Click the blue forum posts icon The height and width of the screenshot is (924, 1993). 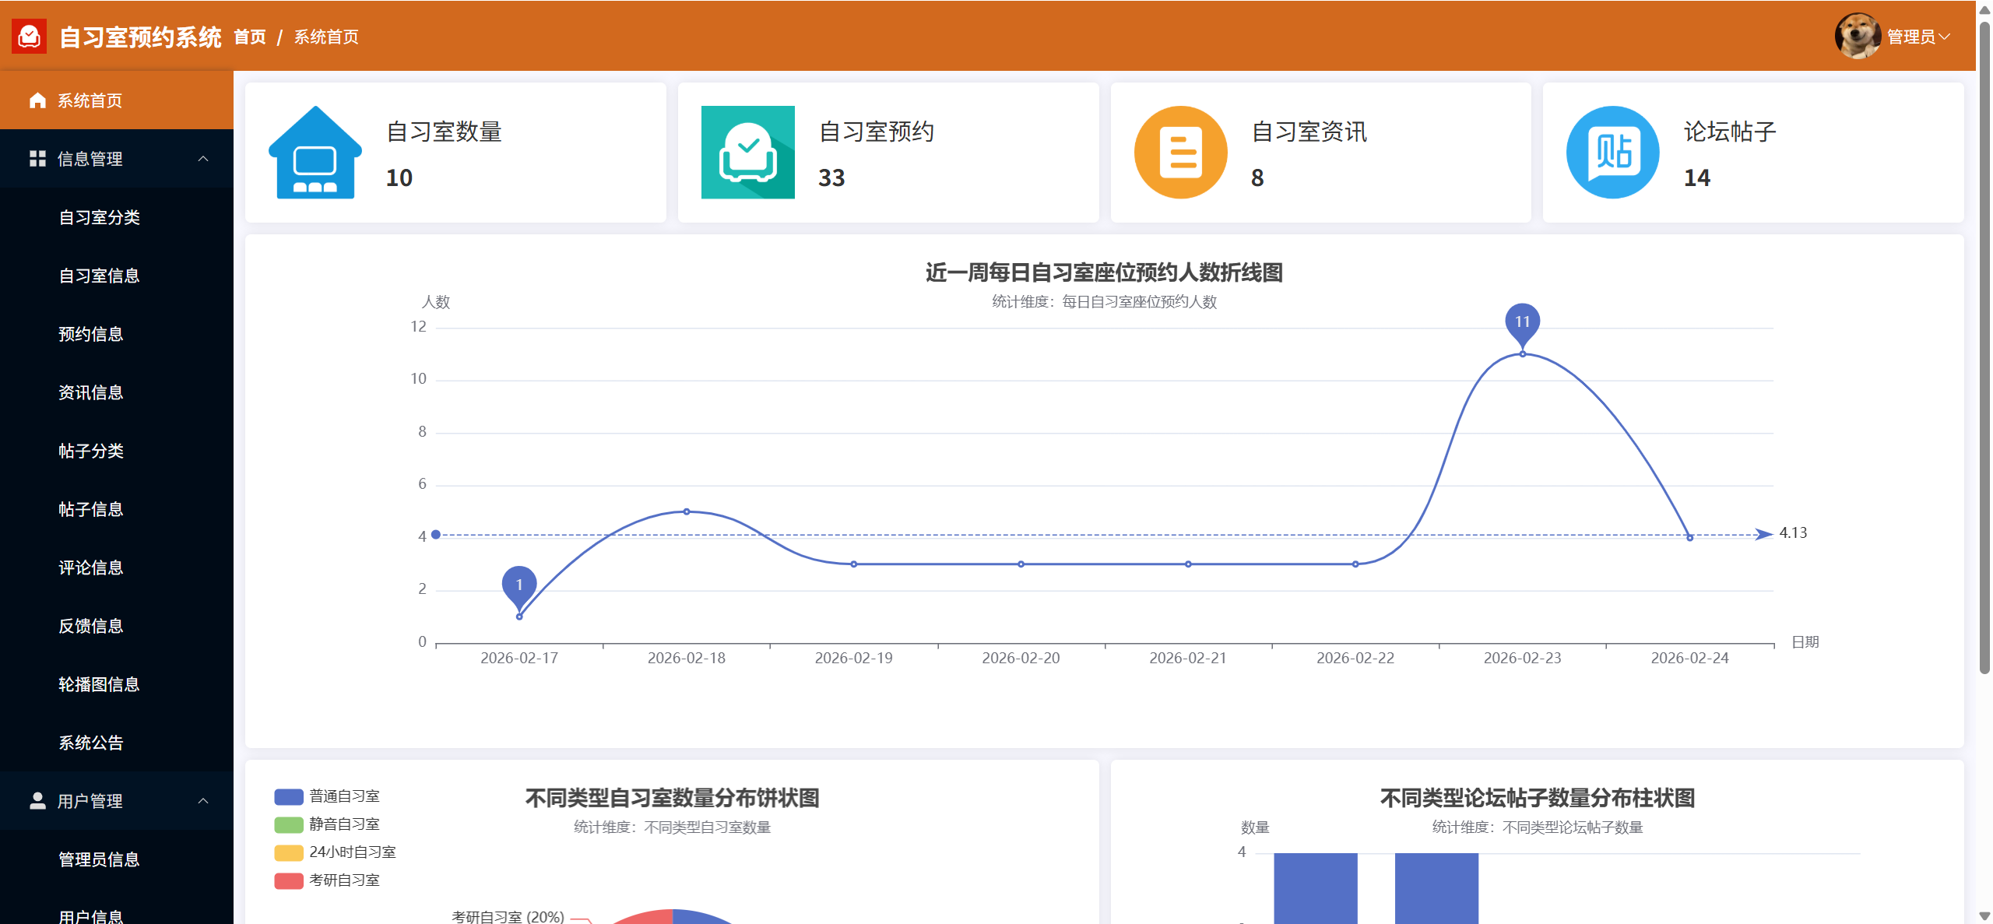1612,153
